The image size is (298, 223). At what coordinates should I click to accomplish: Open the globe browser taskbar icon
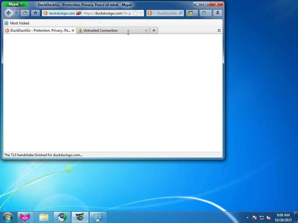[62, 217]
